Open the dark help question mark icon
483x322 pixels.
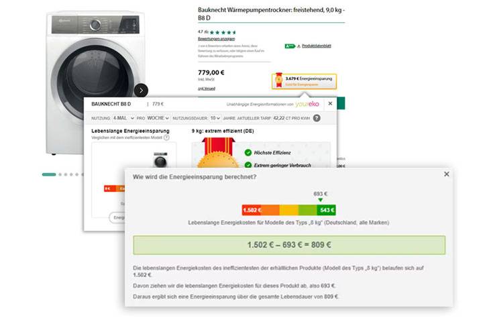click(x=317, y=118)
